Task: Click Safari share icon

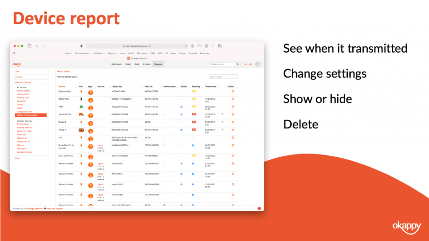Action: pos(206,46)
